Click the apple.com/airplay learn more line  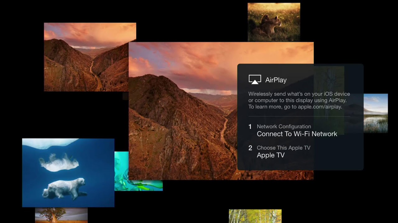point(295,107)
